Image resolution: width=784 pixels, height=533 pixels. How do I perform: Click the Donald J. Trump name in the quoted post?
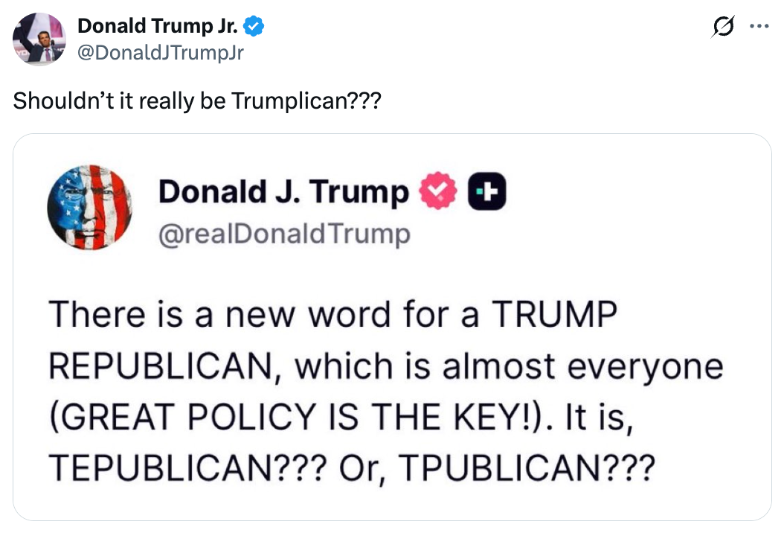(283, 191)
